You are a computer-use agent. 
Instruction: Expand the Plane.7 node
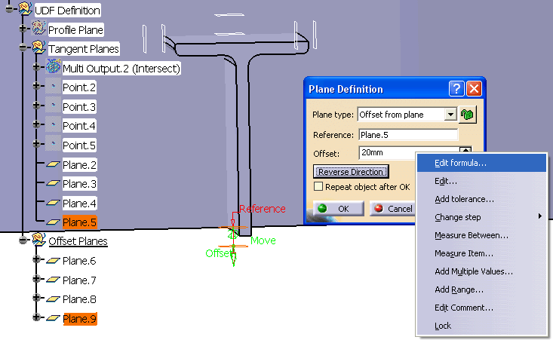click(36, 279)
